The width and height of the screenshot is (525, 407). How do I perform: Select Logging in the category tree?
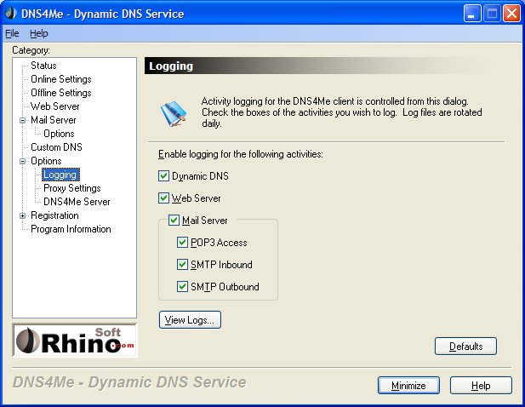coord(60,175)
